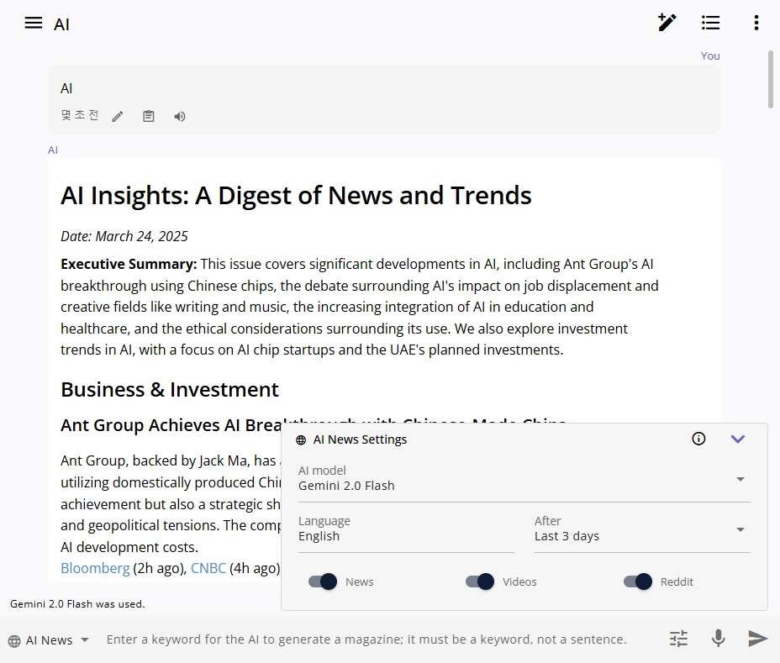Collapse the AI News Settings panel
The height and width of the screenshot is (663, 780).
[x=738, y=439]
